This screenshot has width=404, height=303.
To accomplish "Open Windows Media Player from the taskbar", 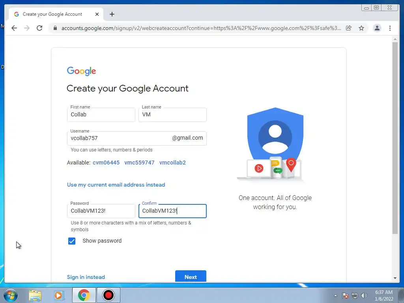I will coord(59,295).
